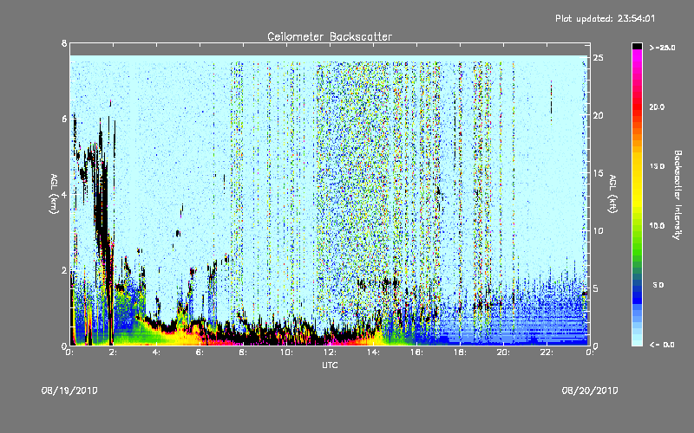Viewport: 694px width, 433px height.
Task: Click the x-axis tick label '4:'
Action: click(156, 352)
